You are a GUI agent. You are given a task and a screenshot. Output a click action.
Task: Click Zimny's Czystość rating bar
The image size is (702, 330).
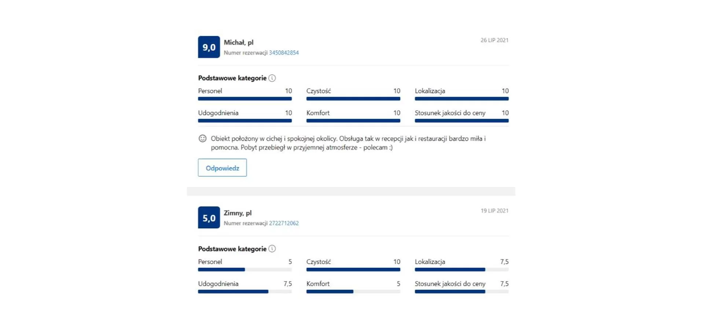pos(353,269)
